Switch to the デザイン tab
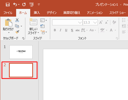This screenshot has width=128, height=100. [x=52, y=13]
